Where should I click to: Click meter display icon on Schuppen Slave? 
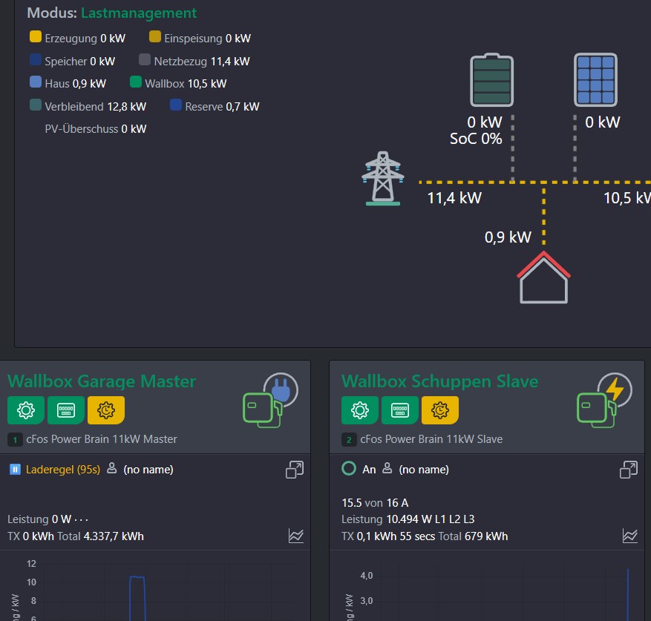[400, 410]
